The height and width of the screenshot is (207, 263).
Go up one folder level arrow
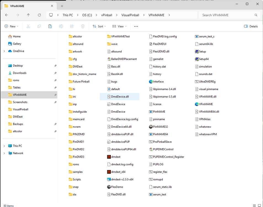[x=28, y=15]
